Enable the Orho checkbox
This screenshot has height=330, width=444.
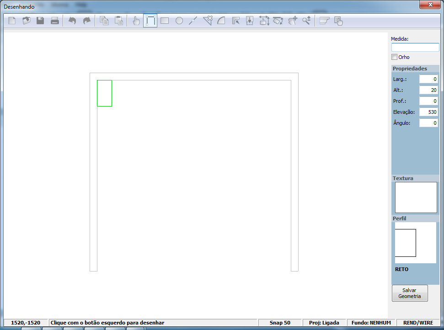[394, 57]
